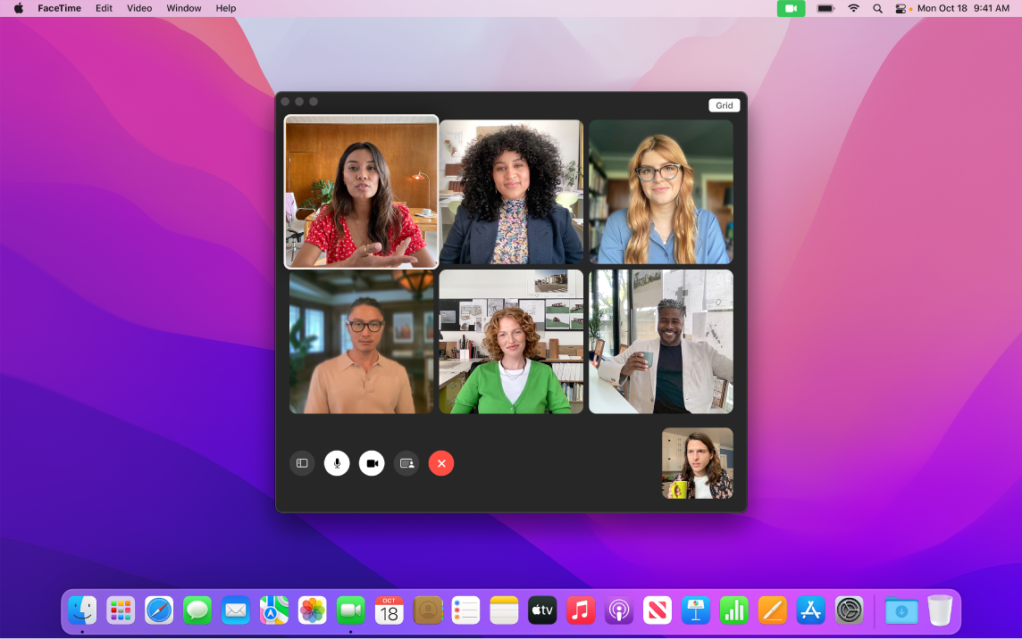The height and width of the screenshot is (639, 1022).
Task: Open Keynote from the Dock
Action: click(x=695, y=610)
